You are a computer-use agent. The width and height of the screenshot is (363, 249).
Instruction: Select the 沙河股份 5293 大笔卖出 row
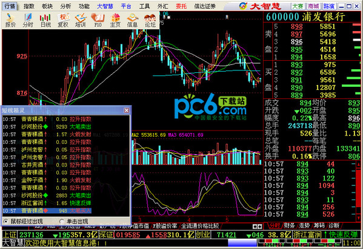click(x=47, y=127)
